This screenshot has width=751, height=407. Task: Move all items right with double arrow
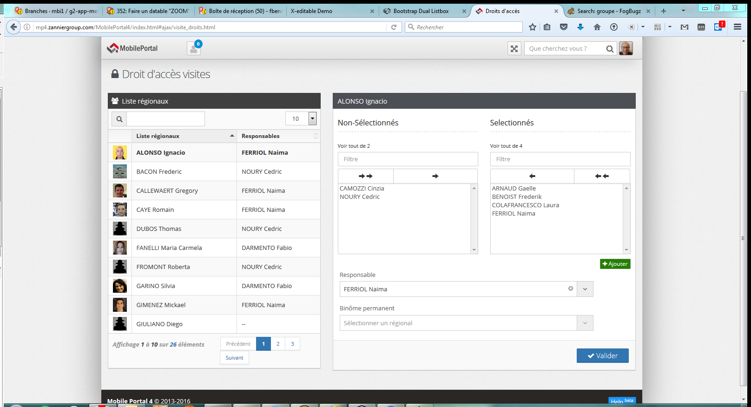[366, 176]
